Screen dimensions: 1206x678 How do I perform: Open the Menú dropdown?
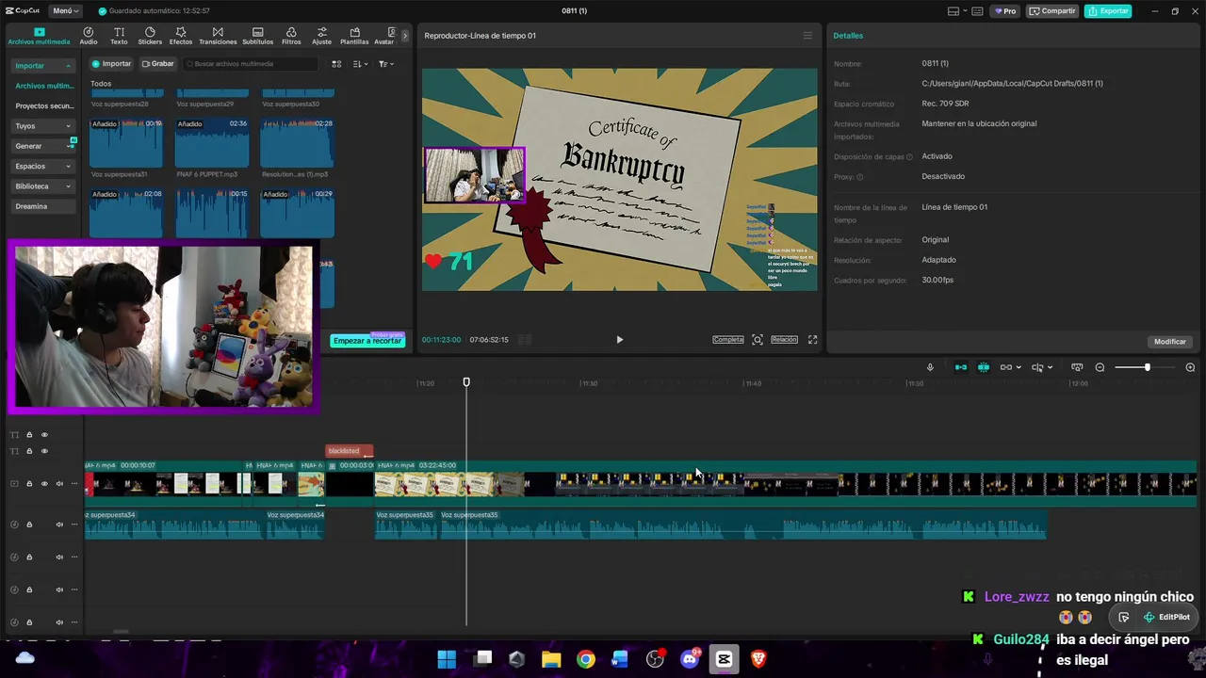65,10
